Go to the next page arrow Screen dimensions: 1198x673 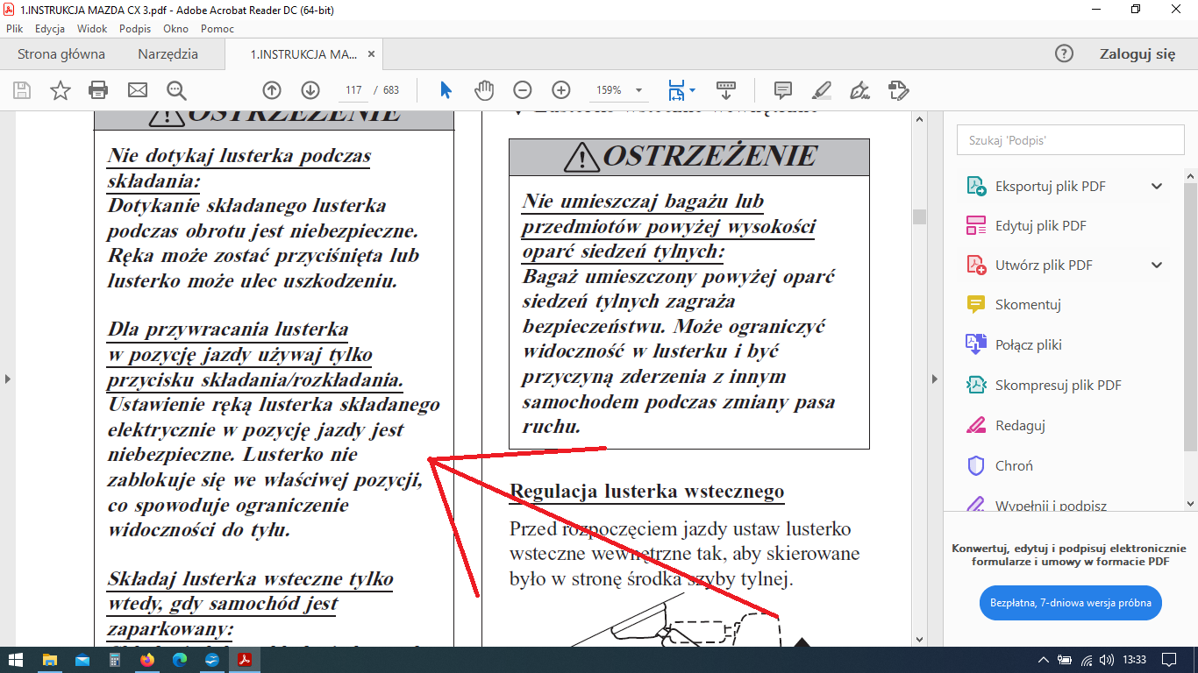[x=310, y=90]
